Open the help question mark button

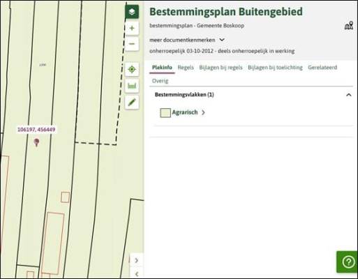348,262
